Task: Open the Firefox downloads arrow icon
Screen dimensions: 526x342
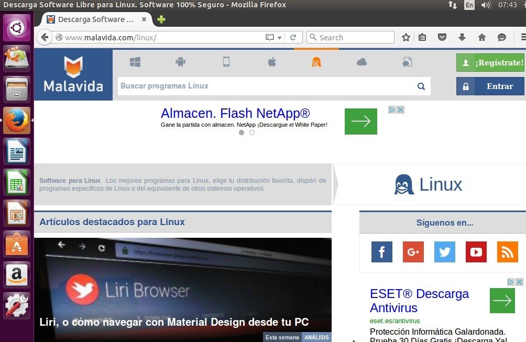Action: 462,37
